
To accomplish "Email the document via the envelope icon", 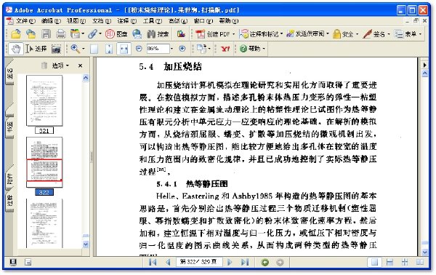I will (137, 34).
